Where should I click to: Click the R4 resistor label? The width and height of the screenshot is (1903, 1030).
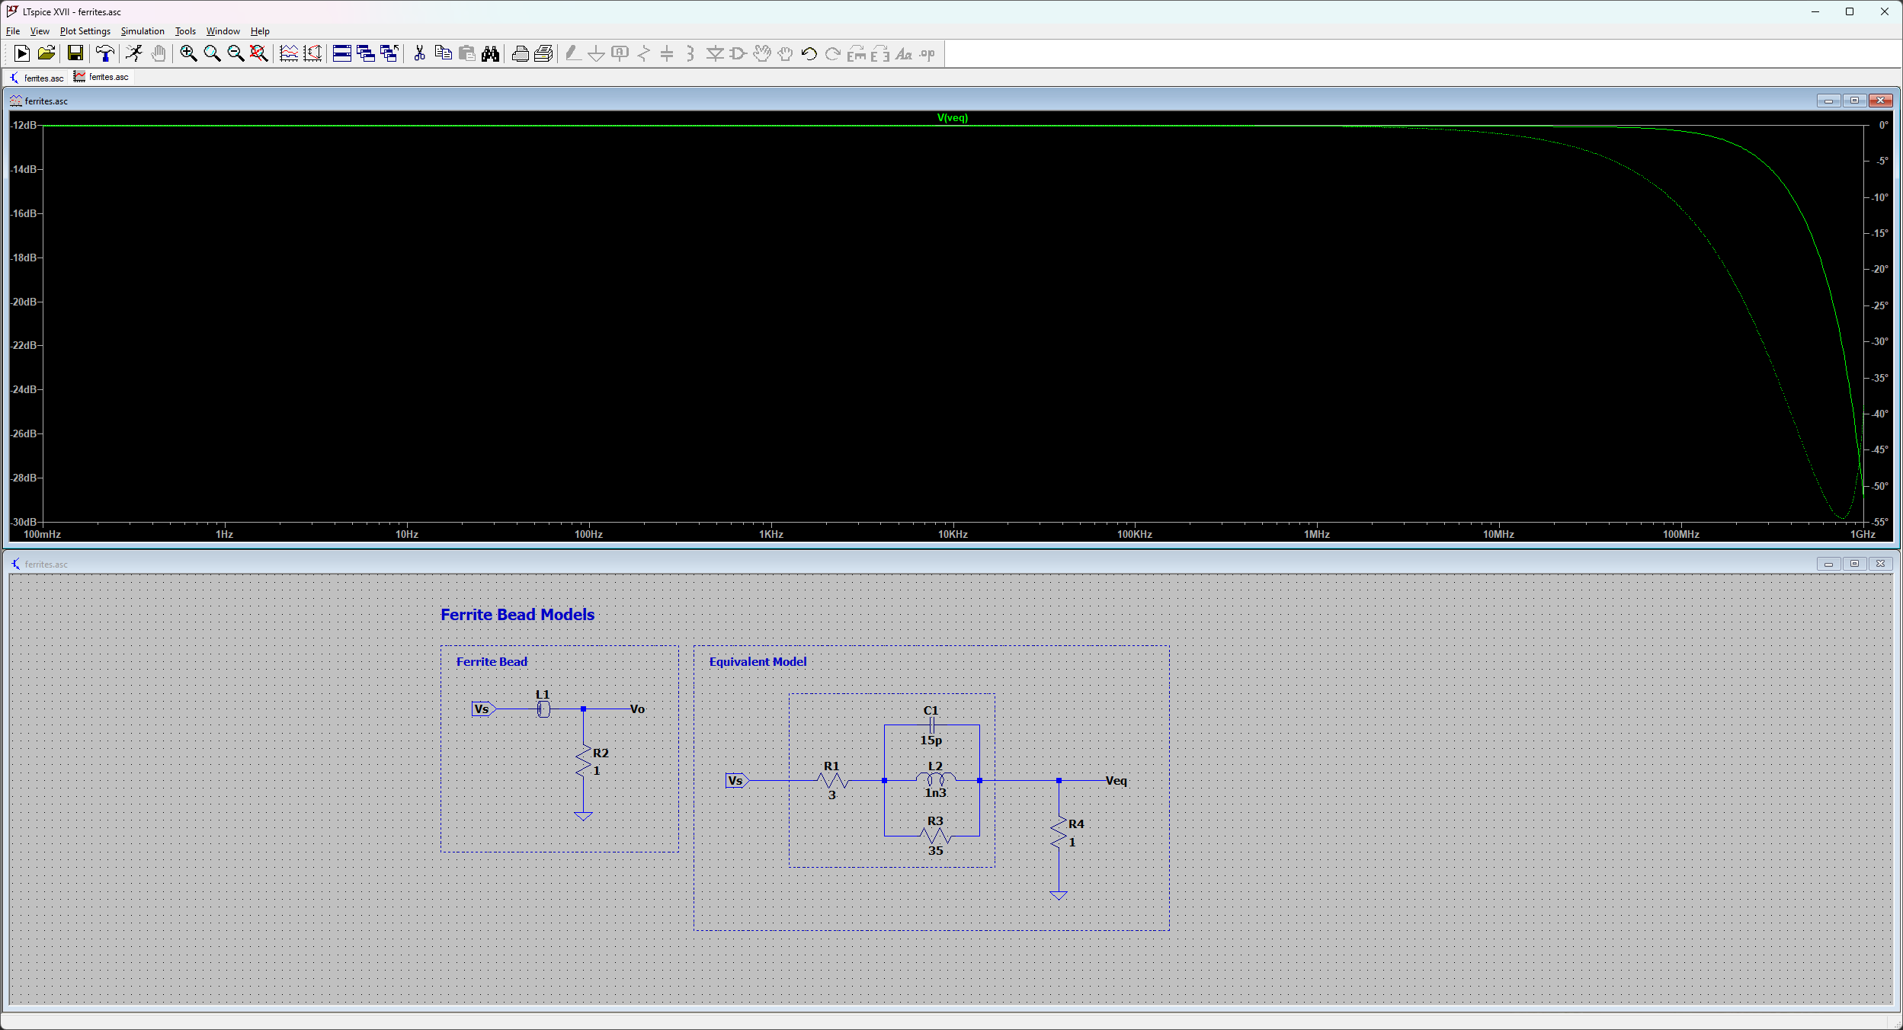click(1076, 824)
